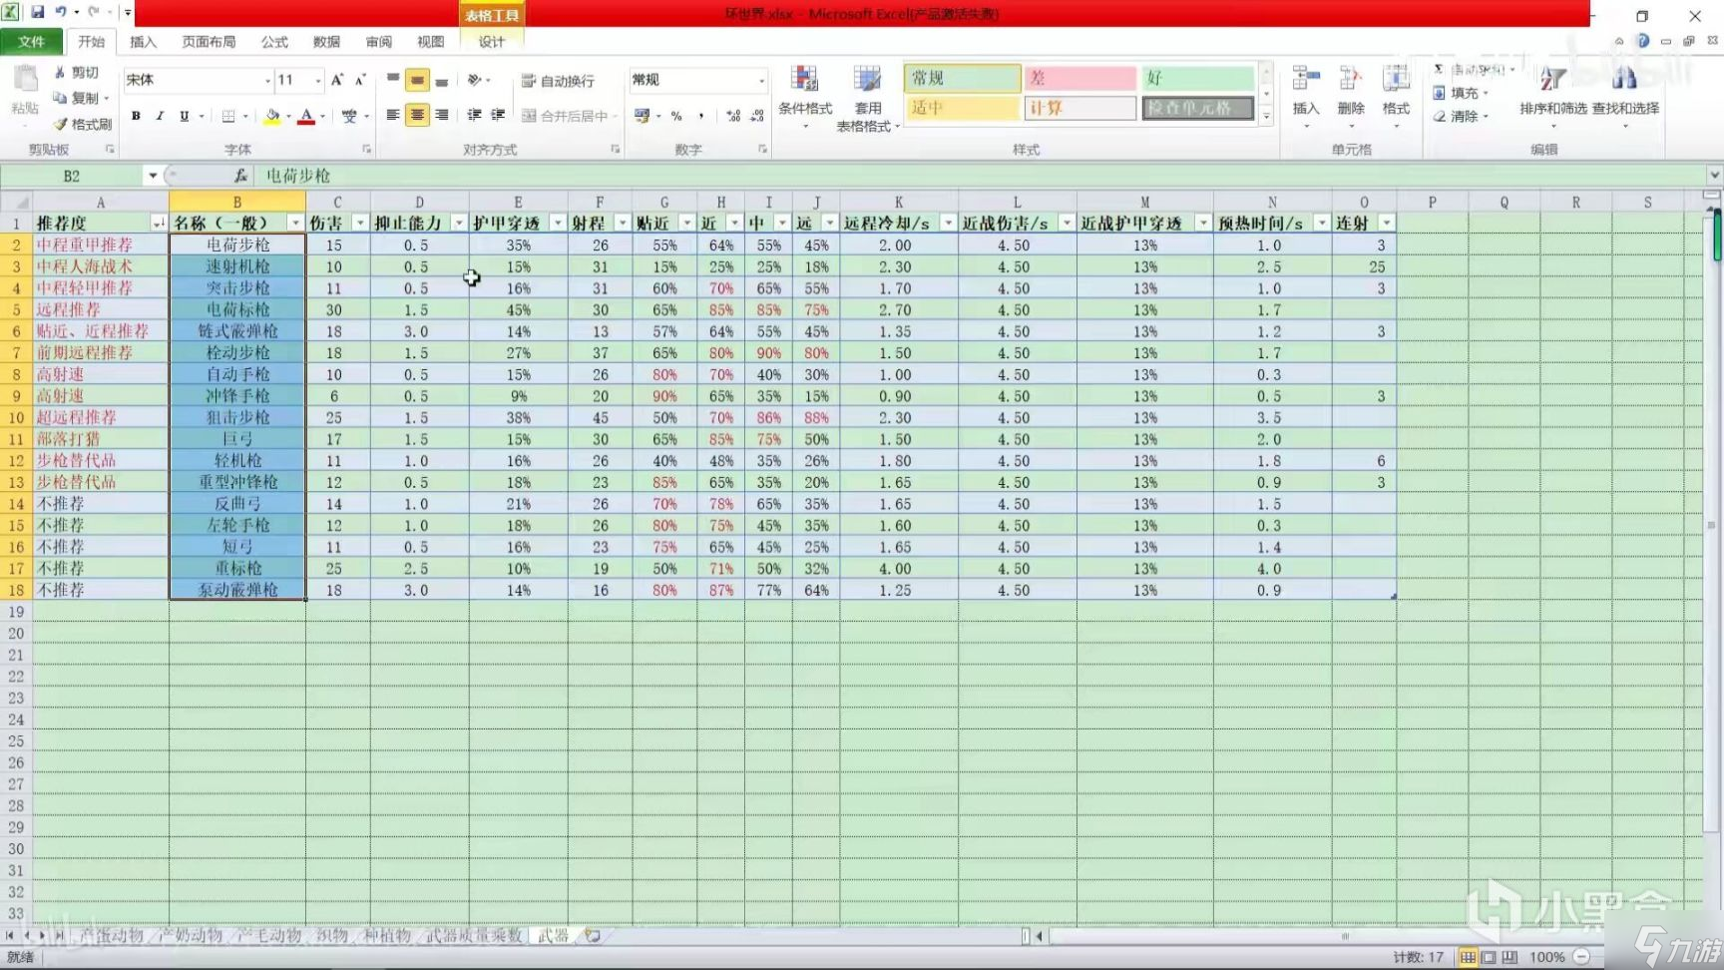The image size is (1724, 970).
Task: Open filter dropdown for 连射 column
Action: pos(1386,224)
